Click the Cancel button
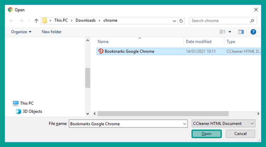This screenshot has height=147, width=266. (x=240, y=134)
